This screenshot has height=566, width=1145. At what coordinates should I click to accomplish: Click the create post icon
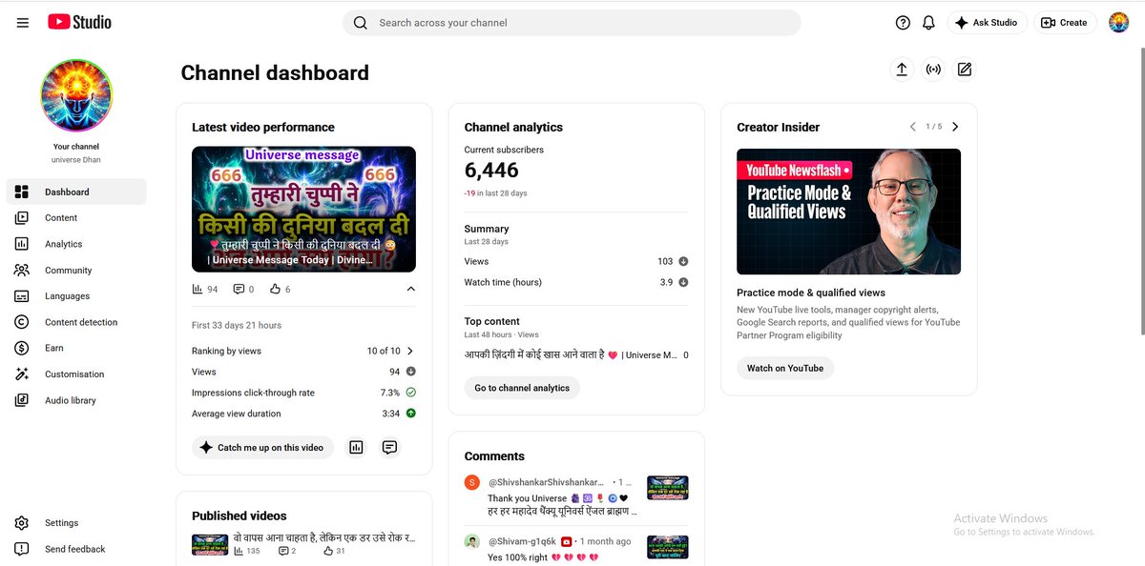[965, 70]
